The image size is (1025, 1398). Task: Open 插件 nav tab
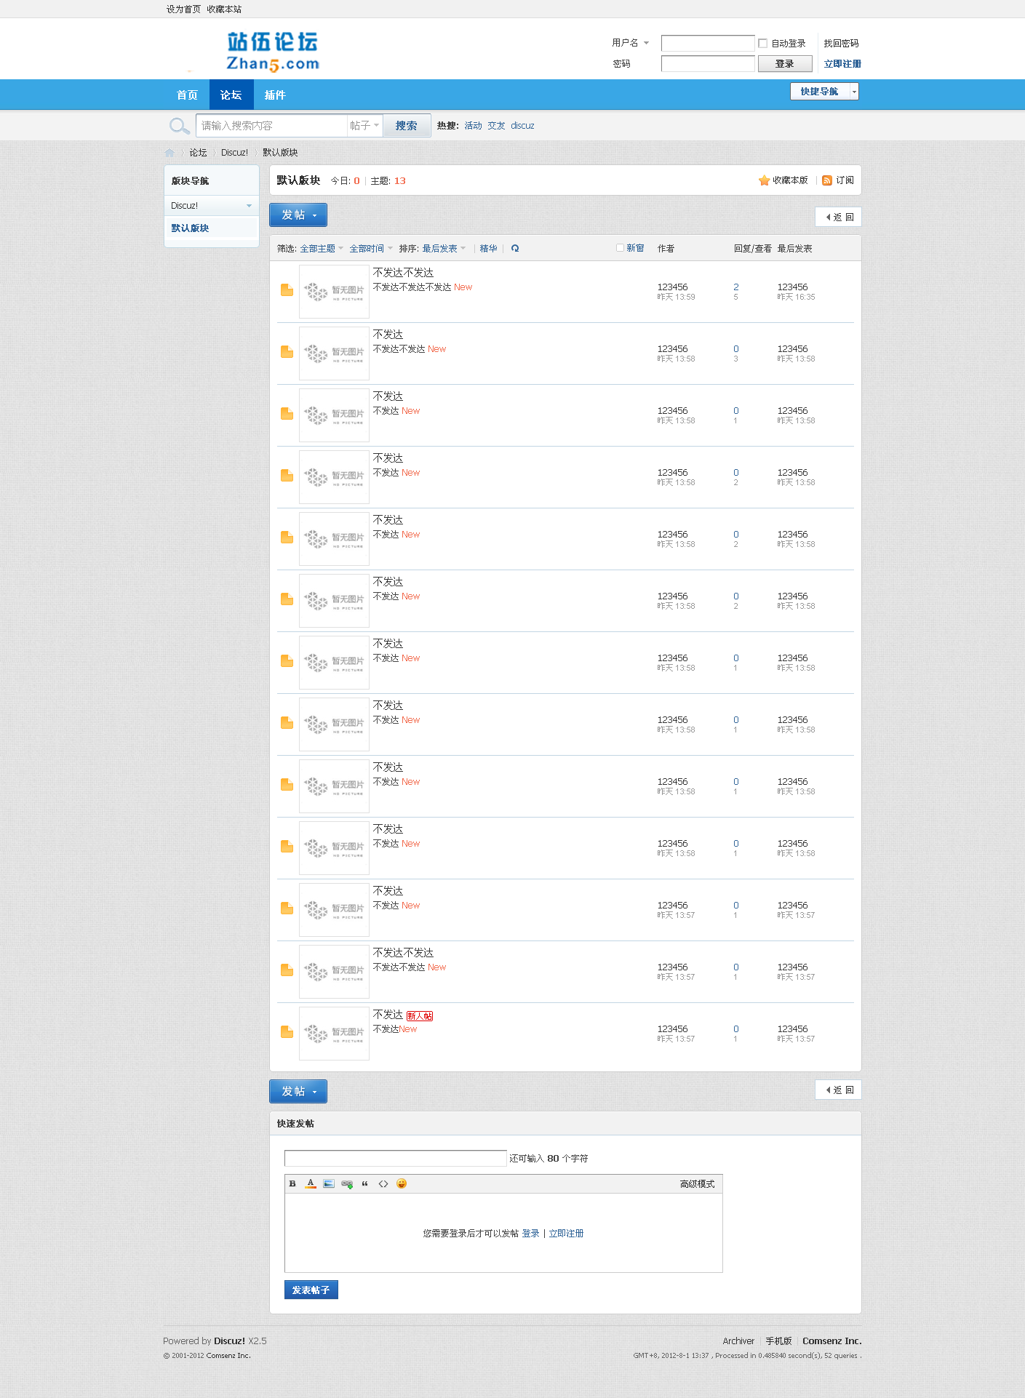click(x=275, y=95)
